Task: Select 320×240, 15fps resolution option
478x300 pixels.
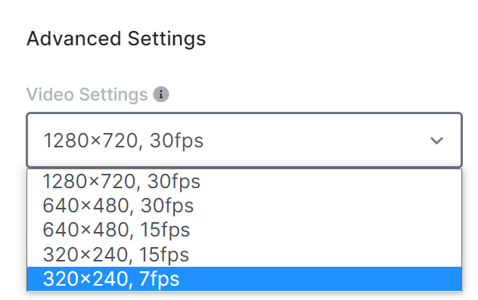Action: tap(244, 255)
